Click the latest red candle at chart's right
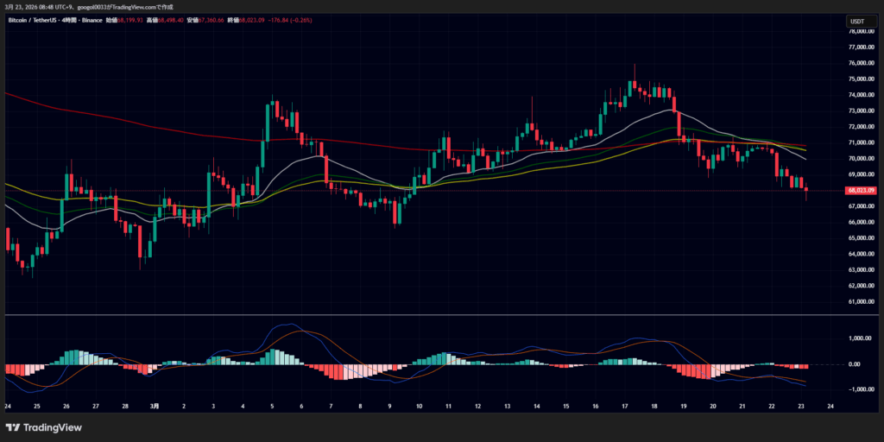 tap(806, 190)
